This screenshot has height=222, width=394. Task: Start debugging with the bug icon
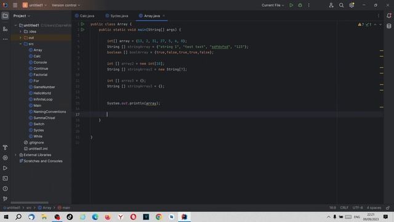pos(300,5)
